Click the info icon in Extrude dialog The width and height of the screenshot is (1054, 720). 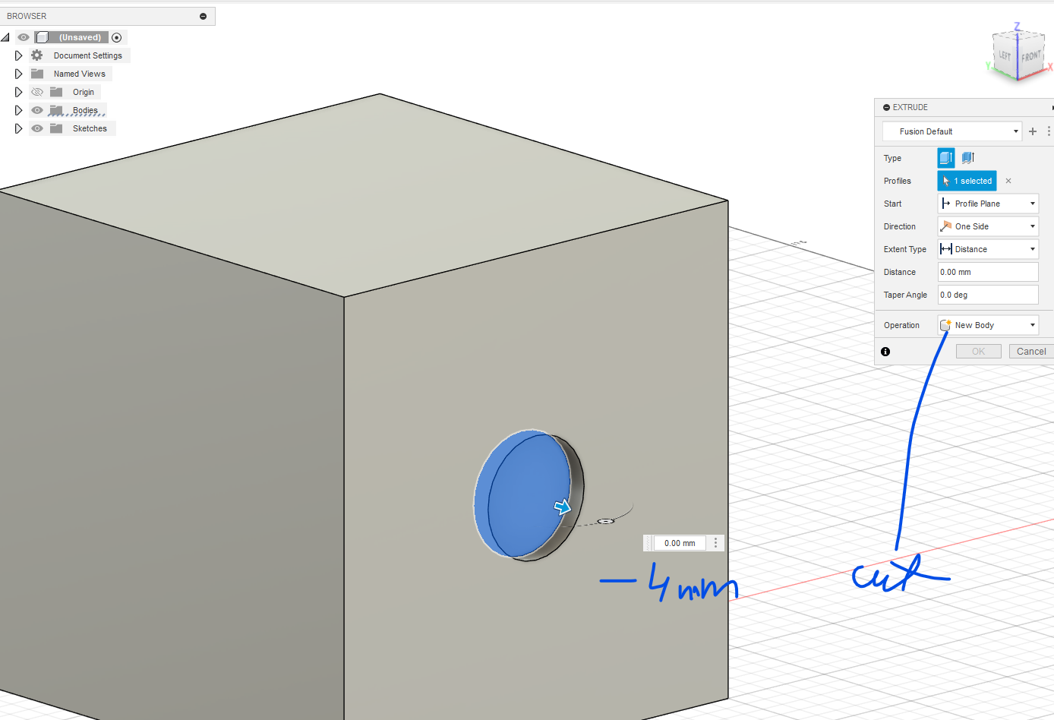click(885, 352)
